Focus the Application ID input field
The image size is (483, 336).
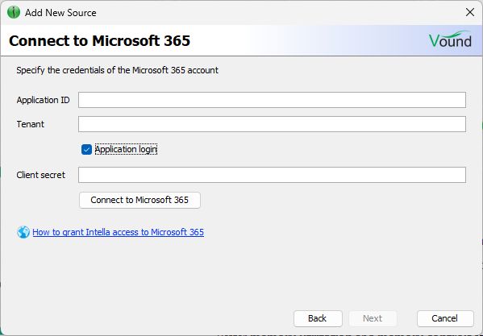click(x=272, y=100)
